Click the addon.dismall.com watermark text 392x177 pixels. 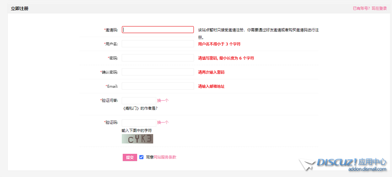[x=367, y=169]
